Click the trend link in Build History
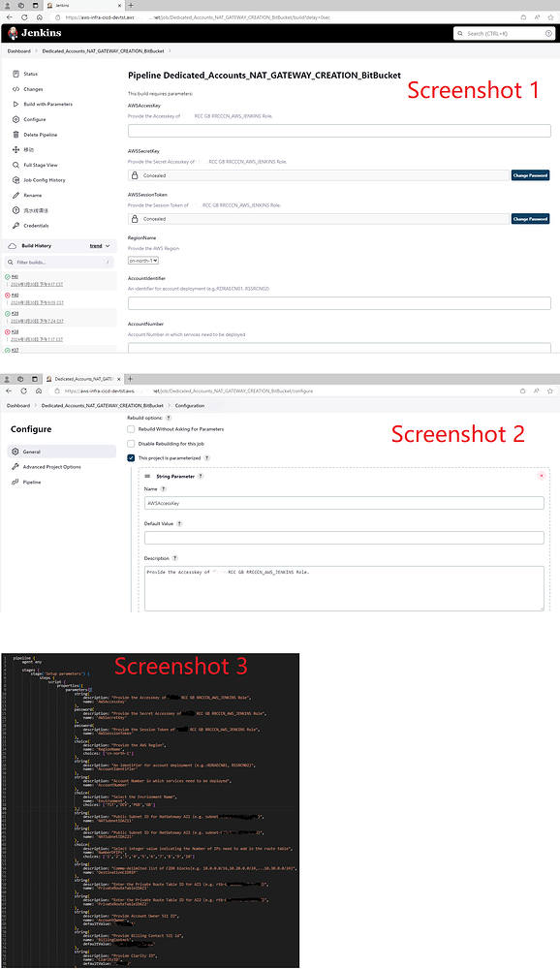 tap(96, 246)
